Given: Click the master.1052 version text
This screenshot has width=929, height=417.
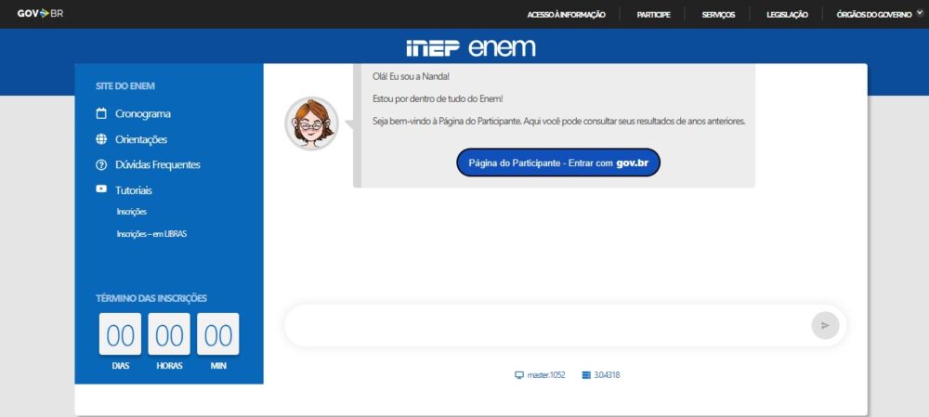Looking at the screenshot, I should pyautogui.click(x=545, y=375).
